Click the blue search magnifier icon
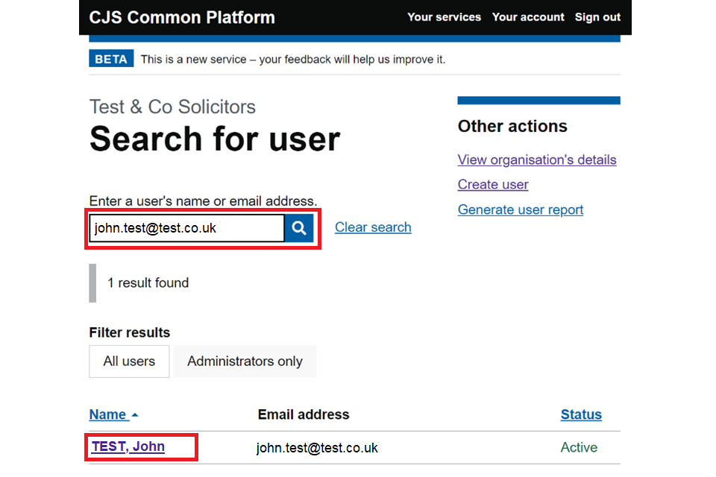This screenshot has width=716, height=477. (298, 228)
